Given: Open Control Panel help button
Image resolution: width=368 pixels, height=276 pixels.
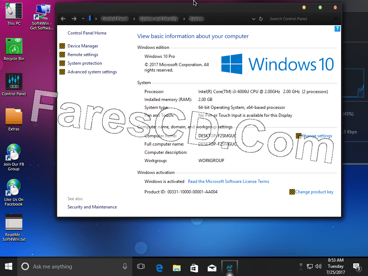Looking at the screenshot, I should click(337, 29).
